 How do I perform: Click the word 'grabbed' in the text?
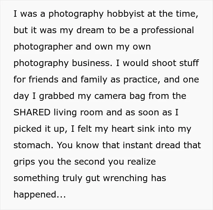(57, 96)
